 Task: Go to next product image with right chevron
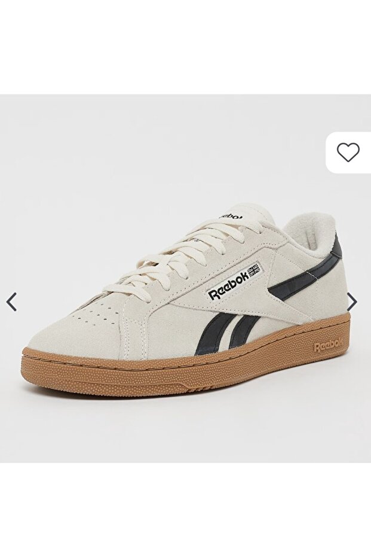(352, 302)
